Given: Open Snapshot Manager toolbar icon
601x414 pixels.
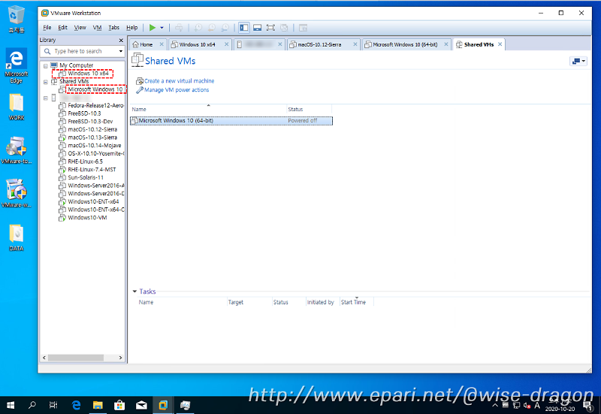Looking at the screenshot, I should [225, 28].
